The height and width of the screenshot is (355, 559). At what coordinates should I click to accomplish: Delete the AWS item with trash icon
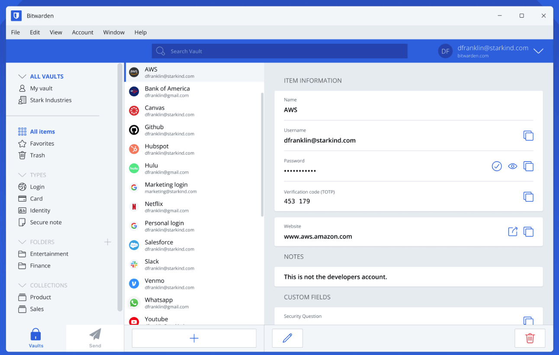(530, 338)
